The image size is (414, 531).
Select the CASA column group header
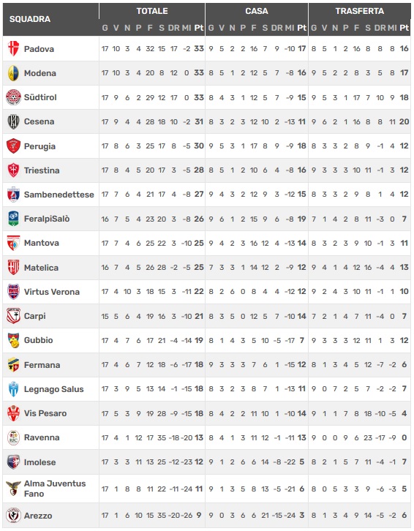[257, 11]
